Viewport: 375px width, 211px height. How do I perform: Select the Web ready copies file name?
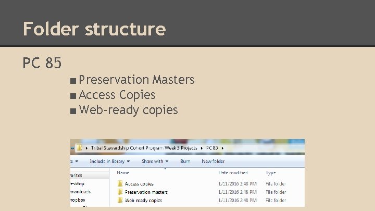click(144, 200)
